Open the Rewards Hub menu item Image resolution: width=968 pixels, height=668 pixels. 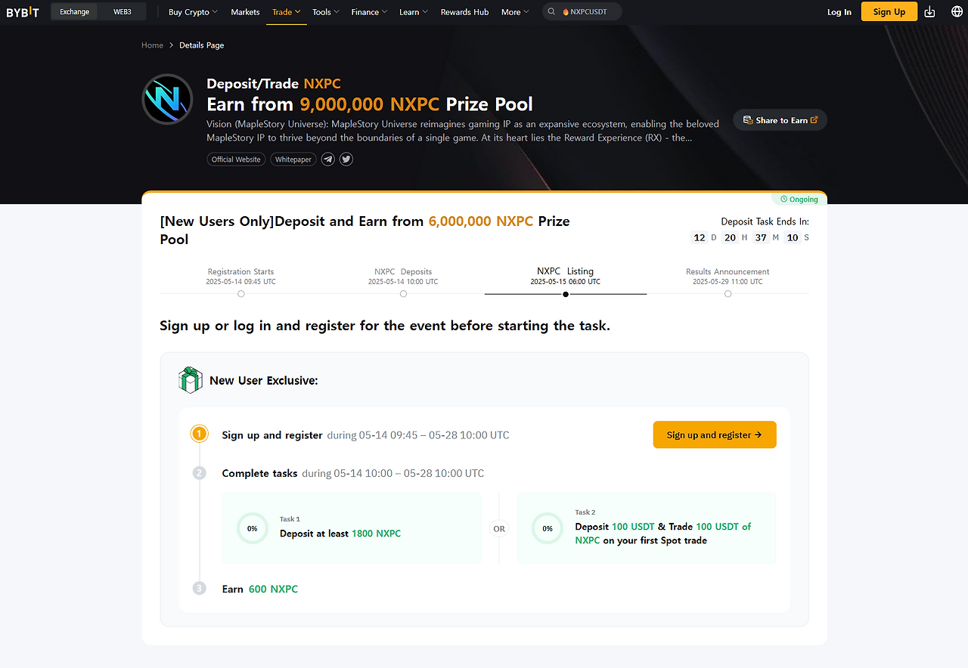[464, 12]
